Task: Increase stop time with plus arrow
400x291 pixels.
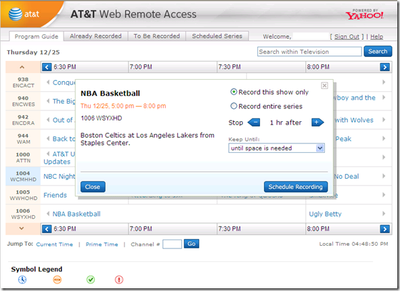Action: pyautogui.click(x=317, y=122)
